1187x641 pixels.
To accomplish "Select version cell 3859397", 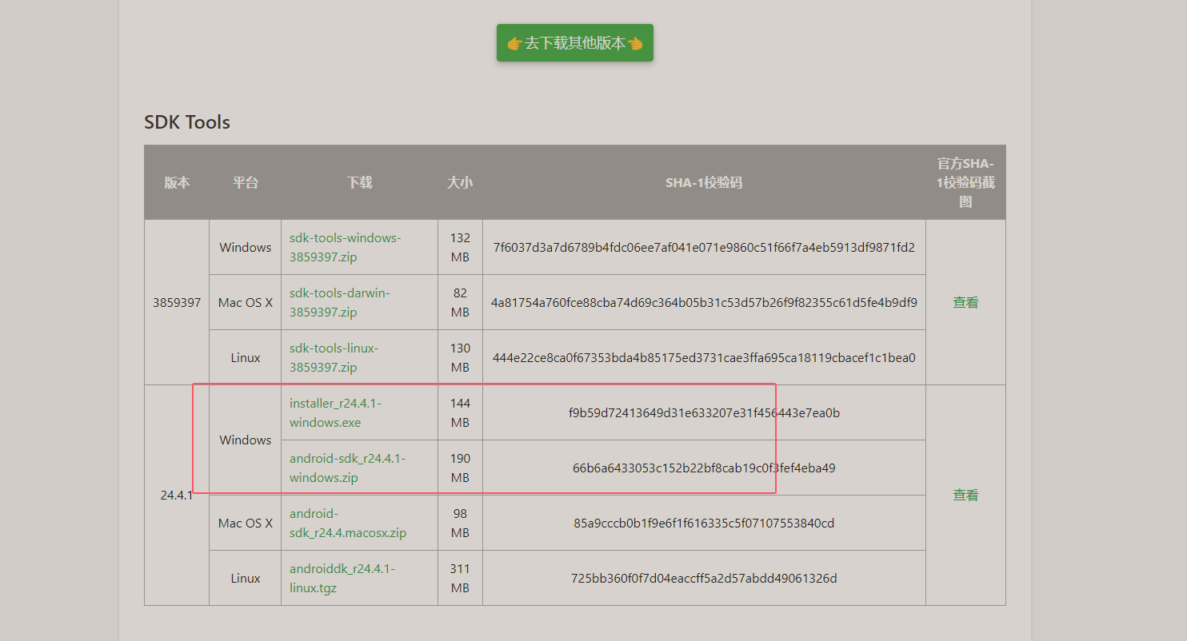I will 177,302.
